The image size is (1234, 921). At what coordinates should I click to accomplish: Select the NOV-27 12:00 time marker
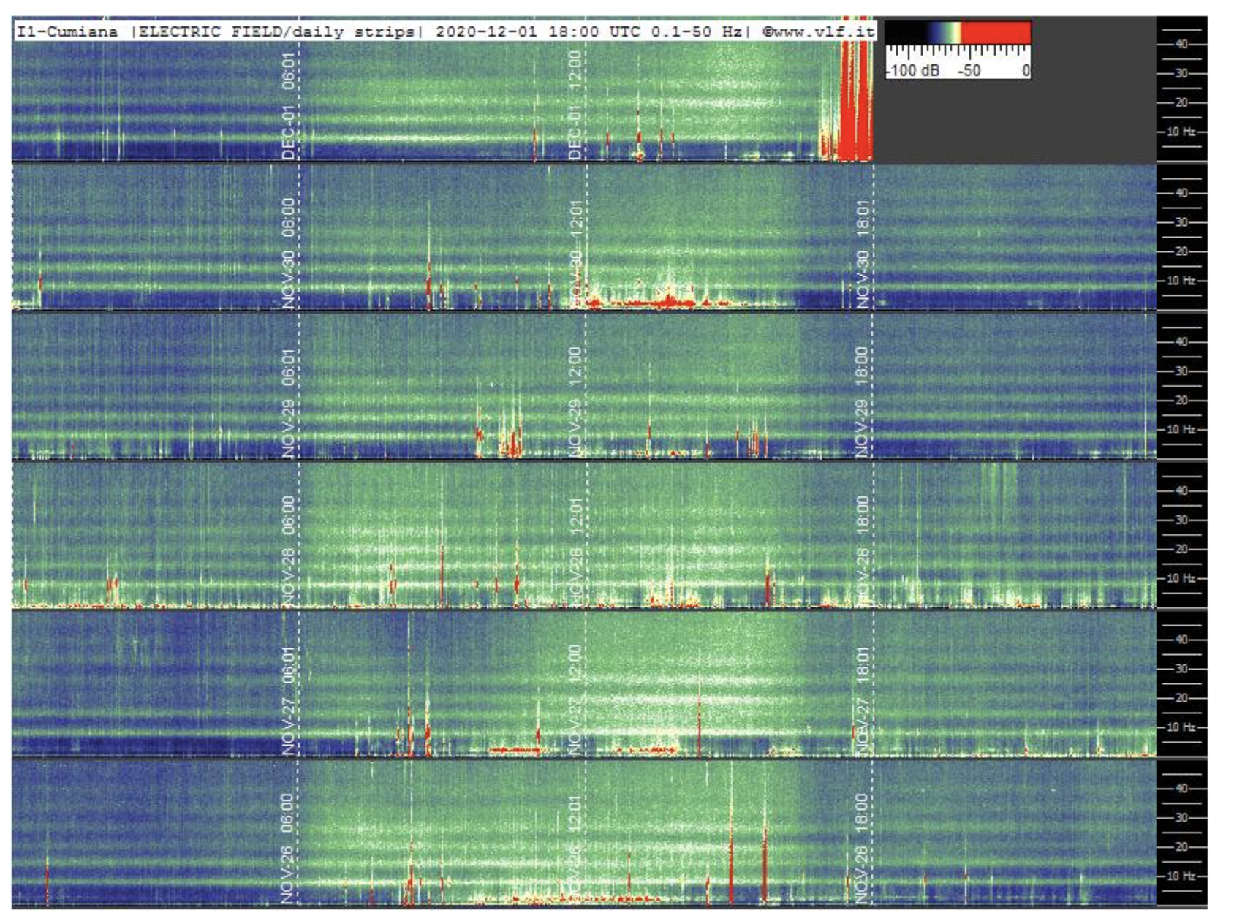coord(575,700)
